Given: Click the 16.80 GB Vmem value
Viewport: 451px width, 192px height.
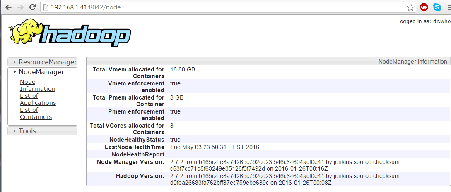Looking at the screenshot, I should pos(183,69).
